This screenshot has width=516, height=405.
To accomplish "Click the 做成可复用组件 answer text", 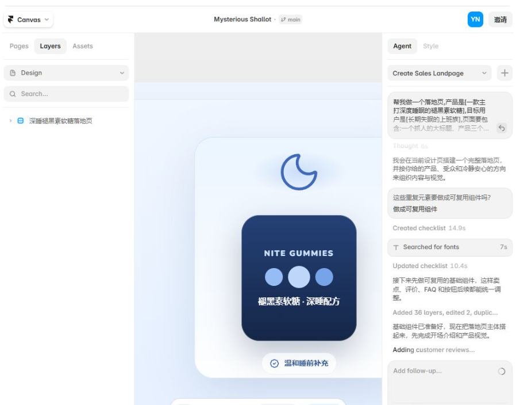I will pyautogui.click(x=415, y=209).
